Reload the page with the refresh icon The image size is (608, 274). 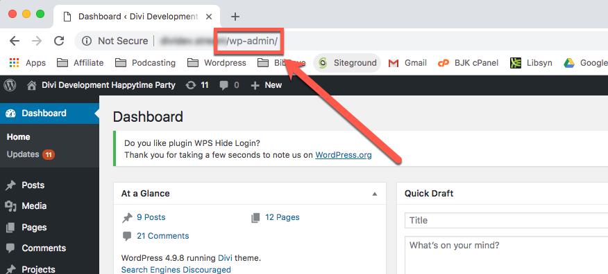pyautogui.click(x=59, y=41)
